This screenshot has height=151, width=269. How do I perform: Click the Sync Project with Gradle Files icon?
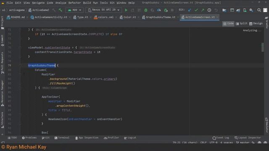[238, 10]
